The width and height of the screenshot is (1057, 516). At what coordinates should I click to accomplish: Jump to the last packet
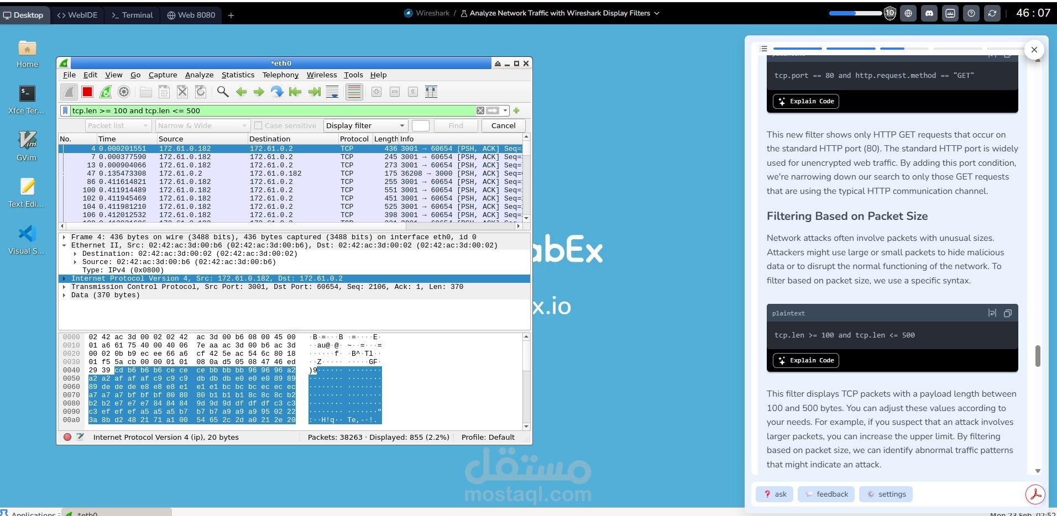coord(314,92)
